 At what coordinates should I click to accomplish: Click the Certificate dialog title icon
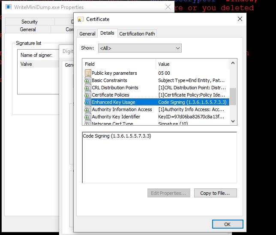click(81, 19)
